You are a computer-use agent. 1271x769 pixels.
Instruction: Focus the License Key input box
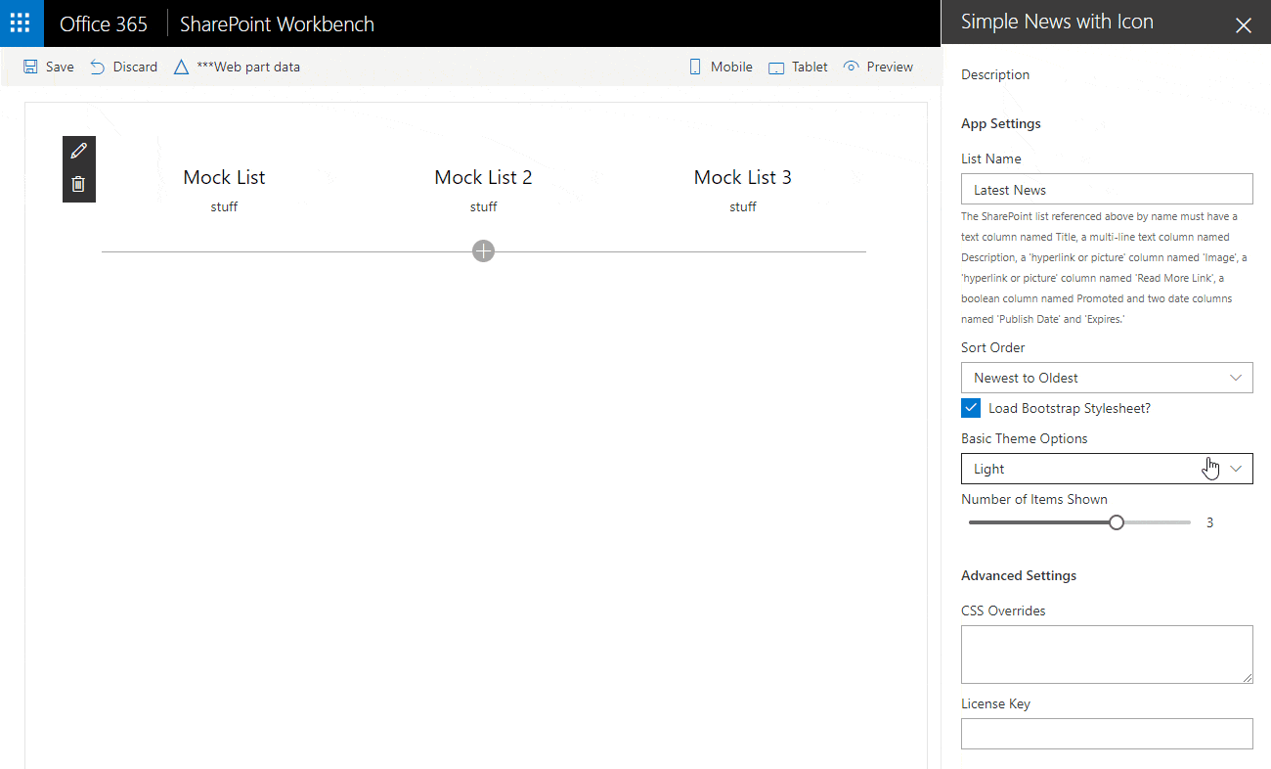click(x=1107, y=733)
